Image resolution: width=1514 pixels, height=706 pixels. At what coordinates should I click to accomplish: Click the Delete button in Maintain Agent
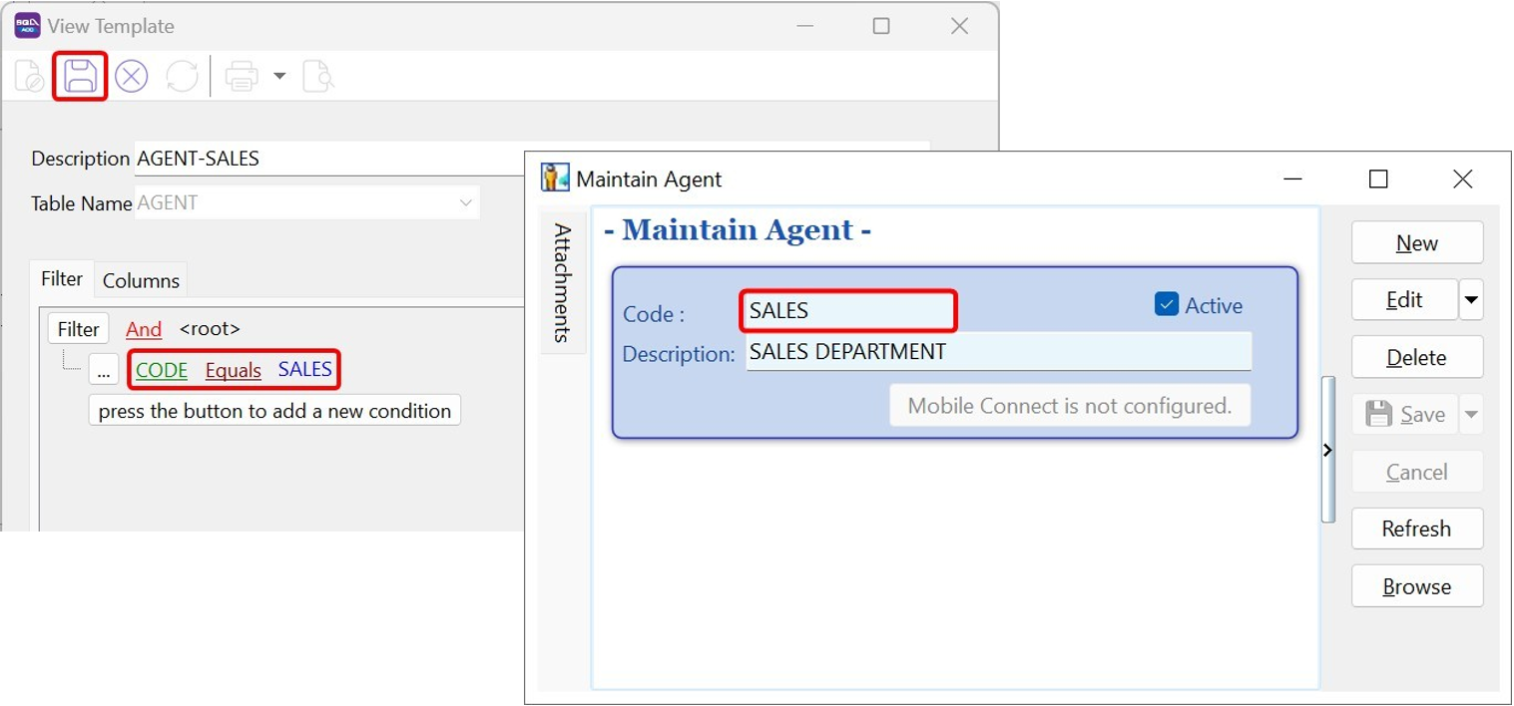[x=1416, y=357]
